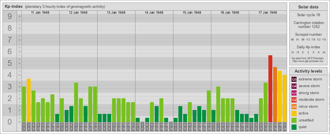The image size is (330, 134).
Task: Click the 21-24 time slot under 17 Jan
Action: pos(285,127)
